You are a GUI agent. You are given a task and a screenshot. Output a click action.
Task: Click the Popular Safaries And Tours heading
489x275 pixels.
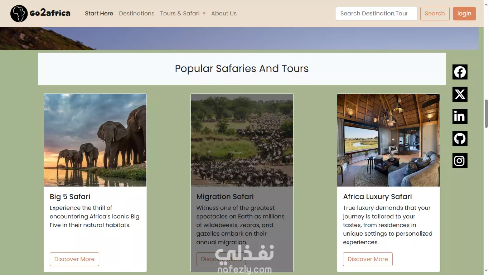(x=242, y=68)
